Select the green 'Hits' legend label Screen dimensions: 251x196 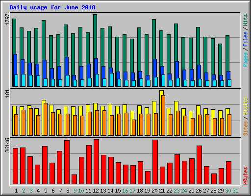[246, 20]
